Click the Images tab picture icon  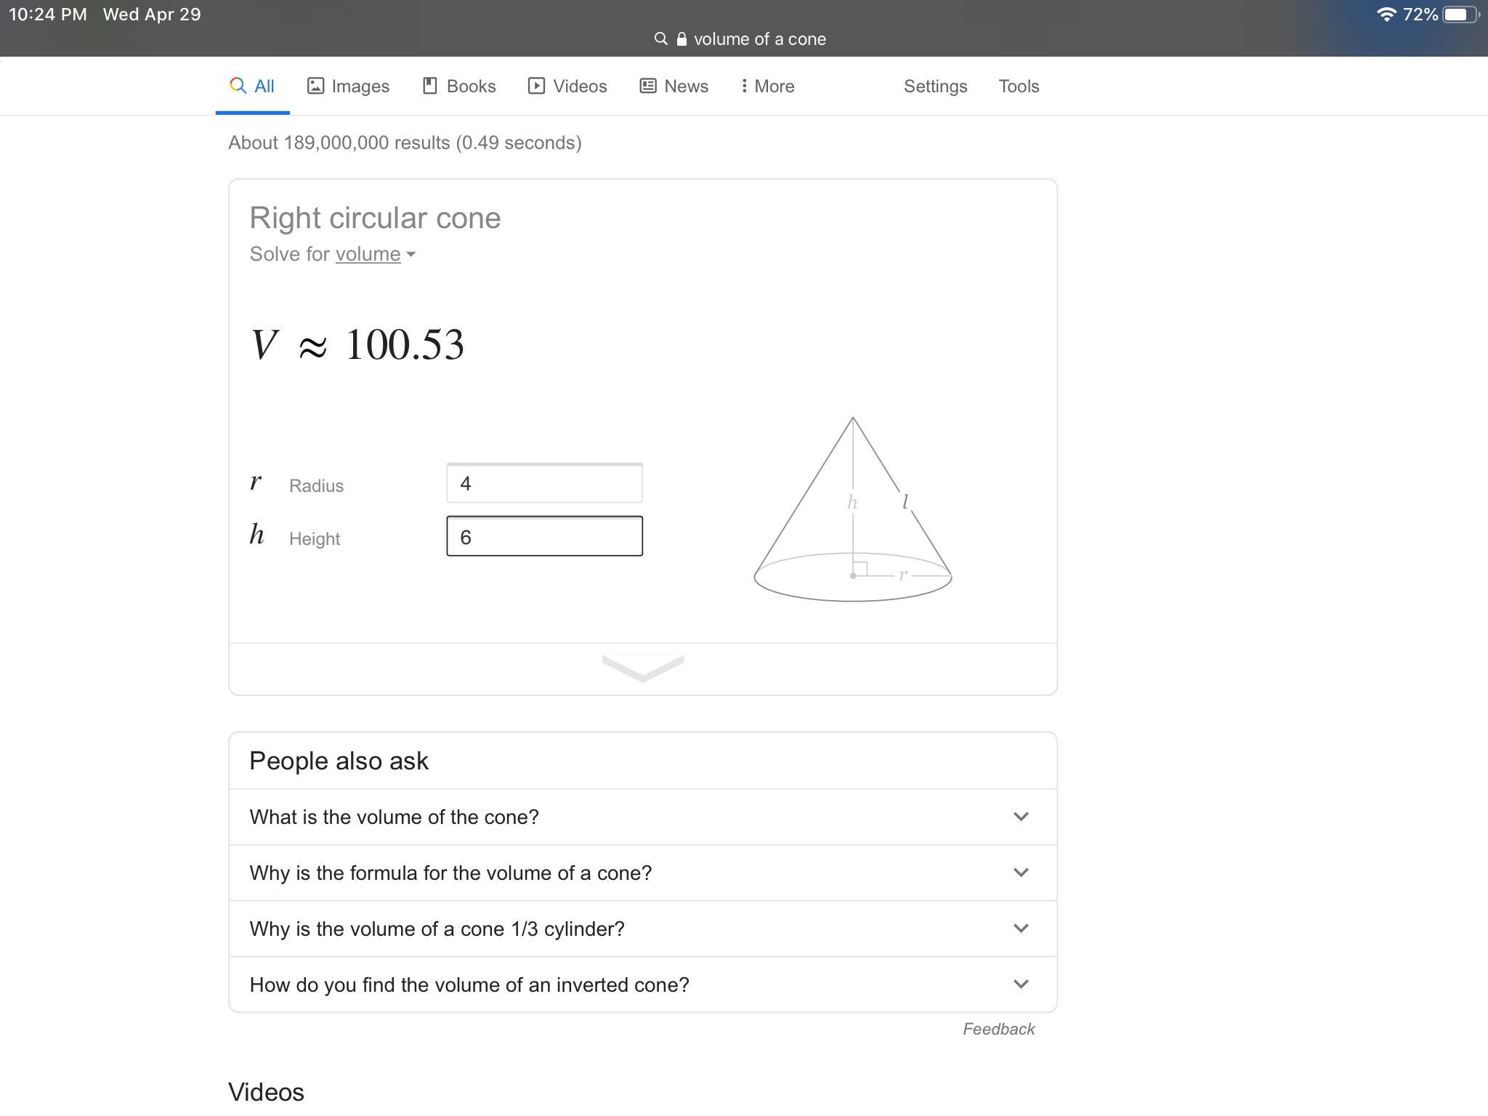click(315, 86)
